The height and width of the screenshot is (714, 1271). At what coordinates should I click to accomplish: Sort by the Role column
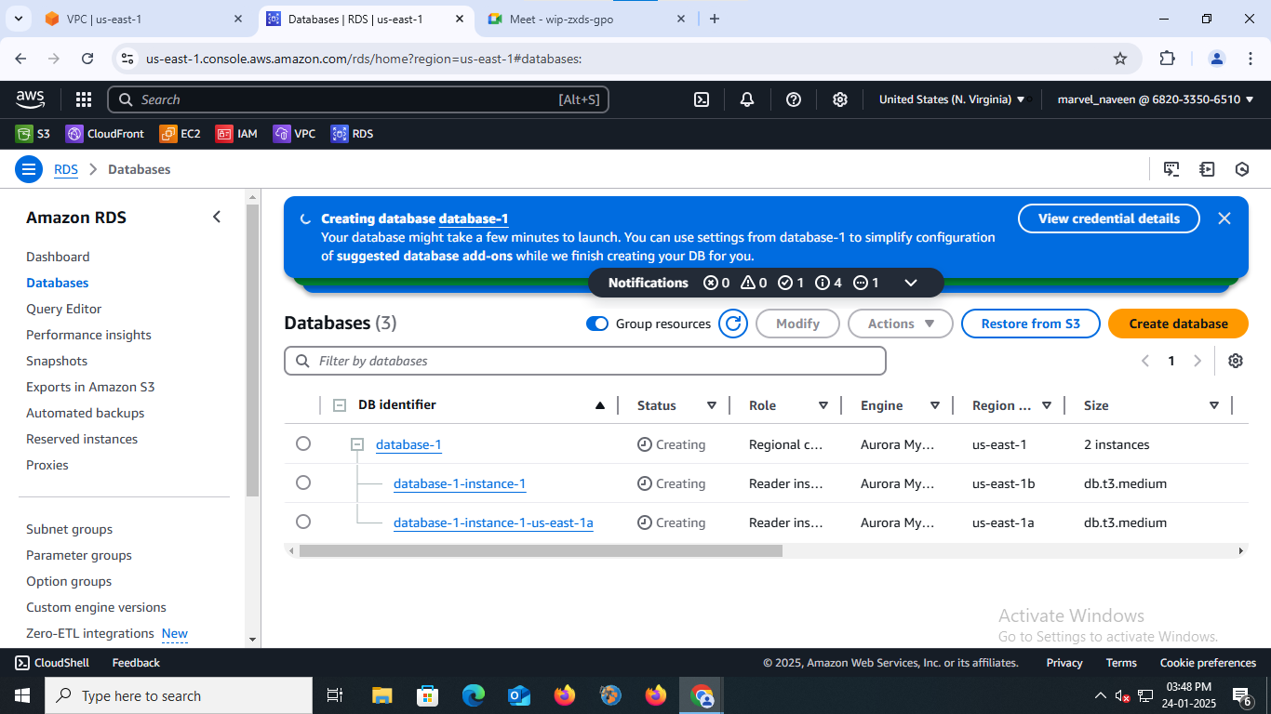(x=823, y=405)
